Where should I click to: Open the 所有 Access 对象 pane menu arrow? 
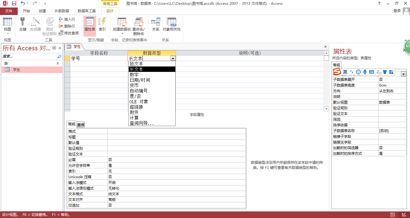click(x=54, y=48)
